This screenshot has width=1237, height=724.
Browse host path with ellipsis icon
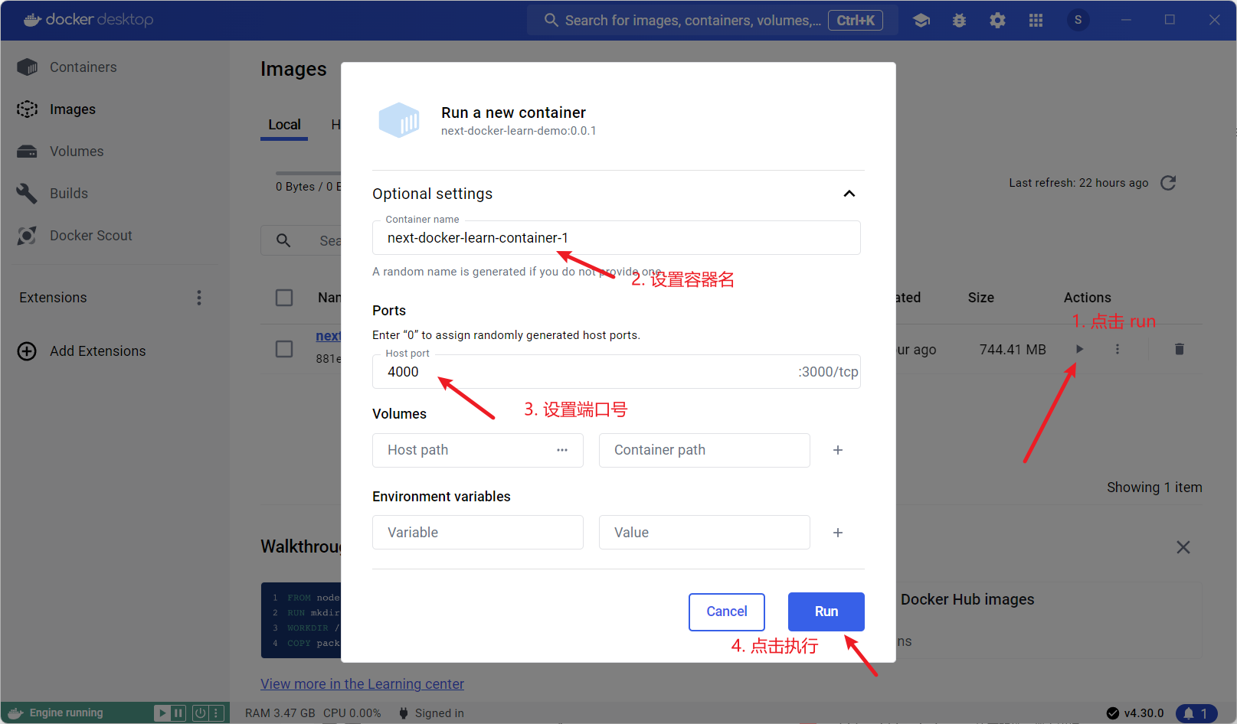tap(562, 450)
